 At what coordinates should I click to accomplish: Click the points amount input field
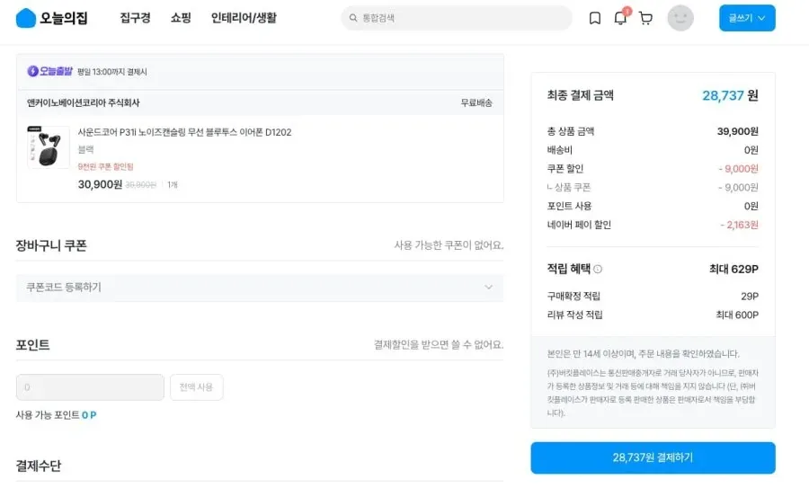tap(90, 387)
